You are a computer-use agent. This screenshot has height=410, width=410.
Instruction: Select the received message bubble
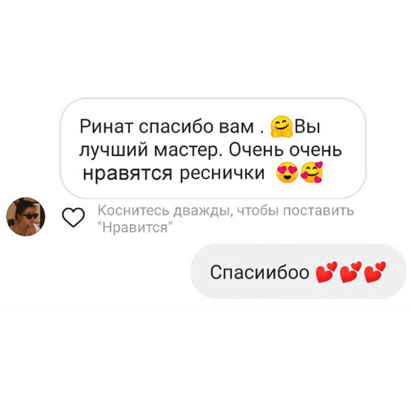[x=213, y=148]
